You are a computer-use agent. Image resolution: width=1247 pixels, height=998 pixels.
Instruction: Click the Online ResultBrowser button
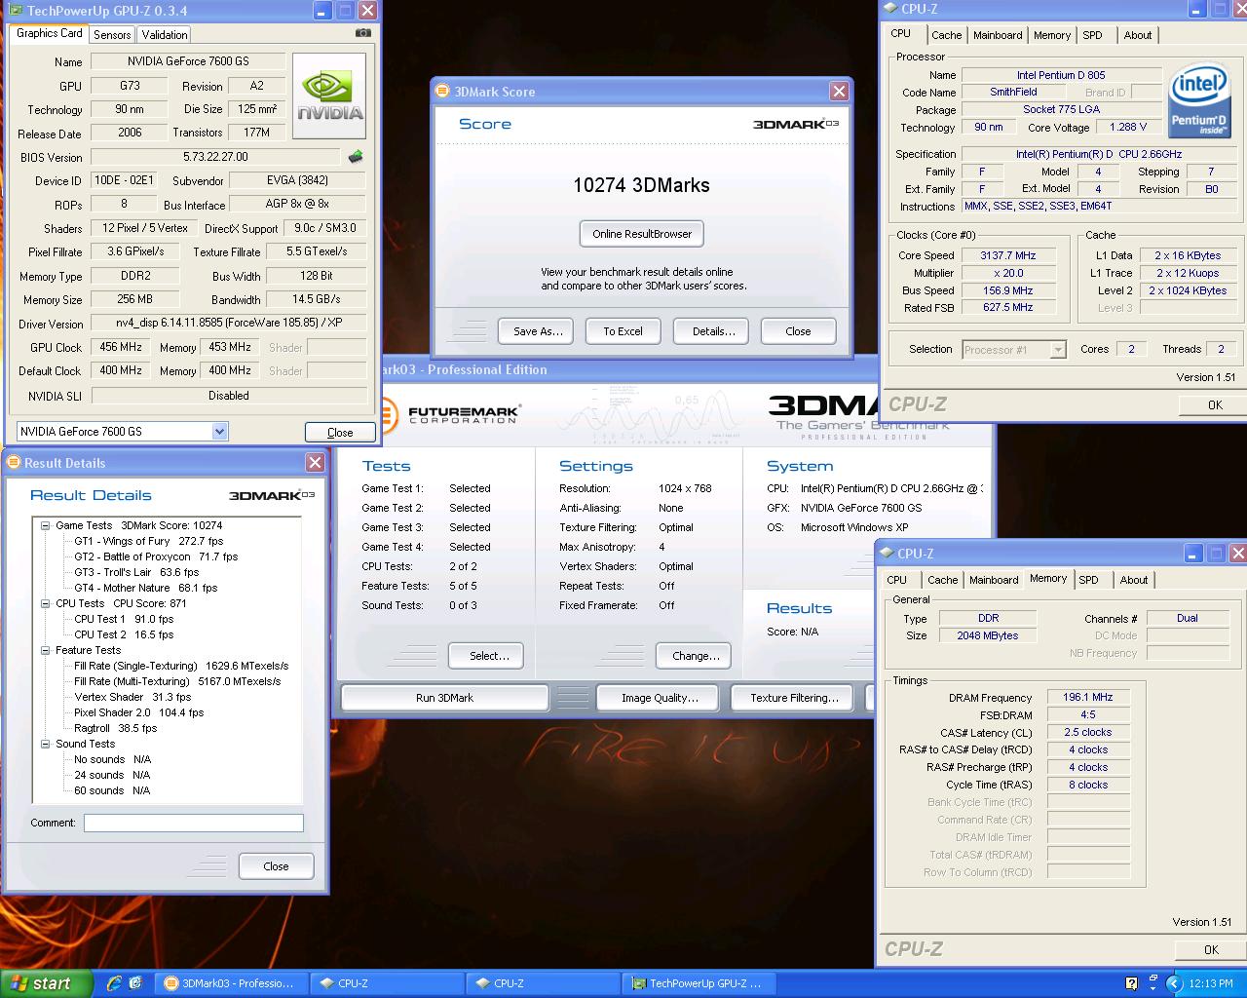pos(642,234)
